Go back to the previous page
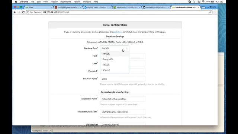 15,12
